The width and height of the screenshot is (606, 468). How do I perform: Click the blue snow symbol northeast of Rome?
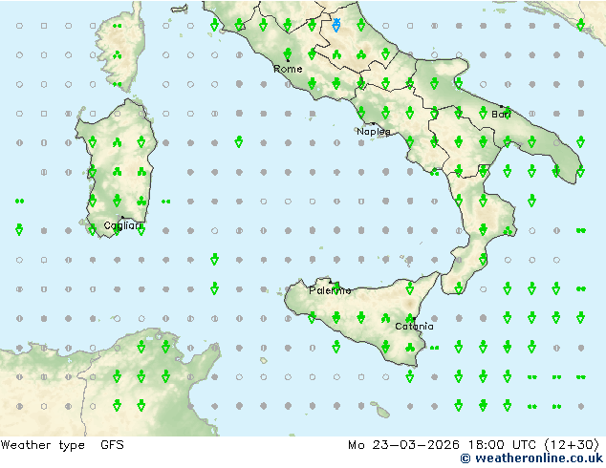336,25
